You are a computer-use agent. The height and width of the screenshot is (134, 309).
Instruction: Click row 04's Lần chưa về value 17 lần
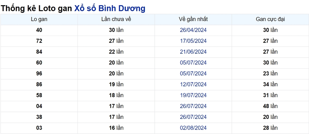(116, 106)
